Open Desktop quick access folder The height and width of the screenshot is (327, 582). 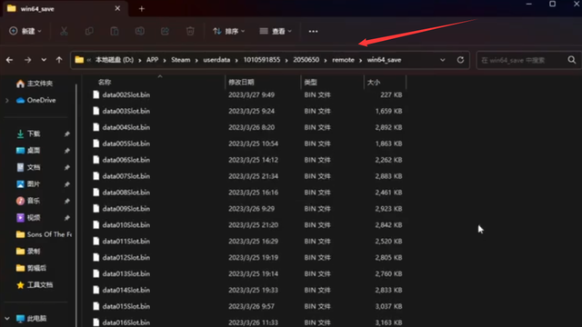(x=28, y=151)
